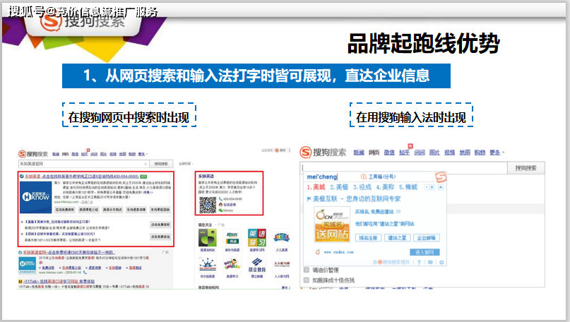Select candidate 3.没成
Image resolution: width=570 pixels, height=322 pixels.
point(362,187)
